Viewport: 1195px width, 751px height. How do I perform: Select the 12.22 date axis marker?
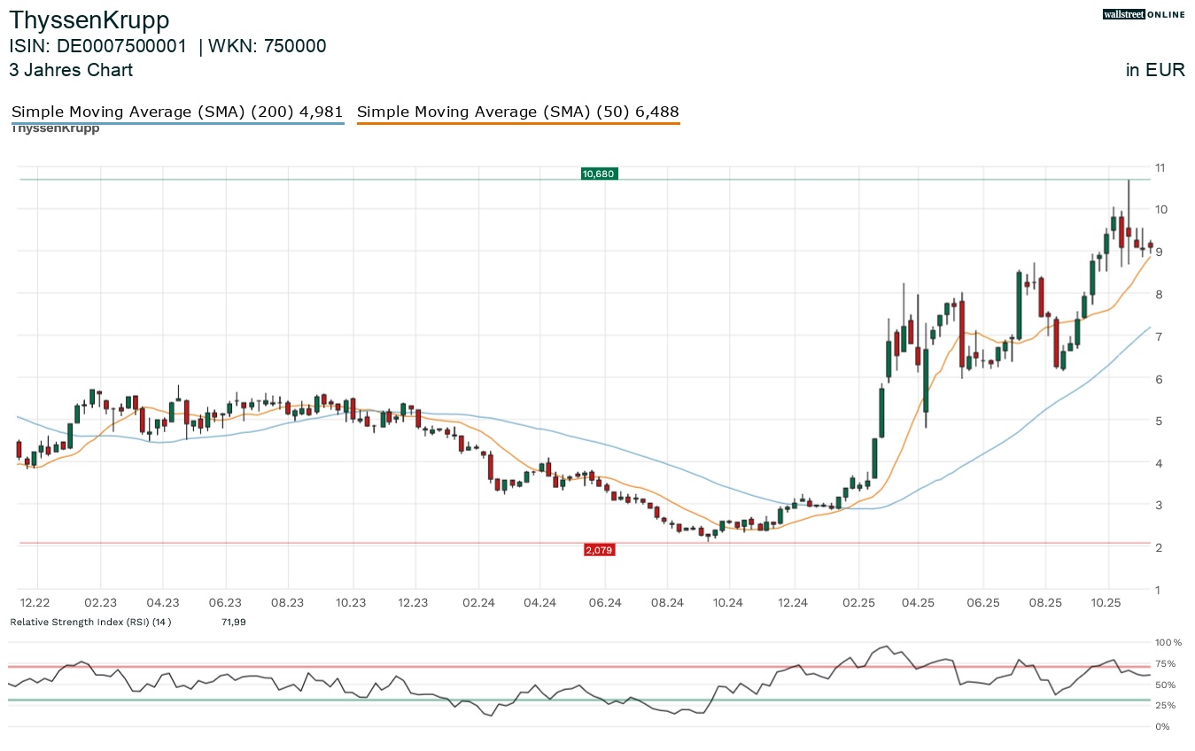(35, 602)
